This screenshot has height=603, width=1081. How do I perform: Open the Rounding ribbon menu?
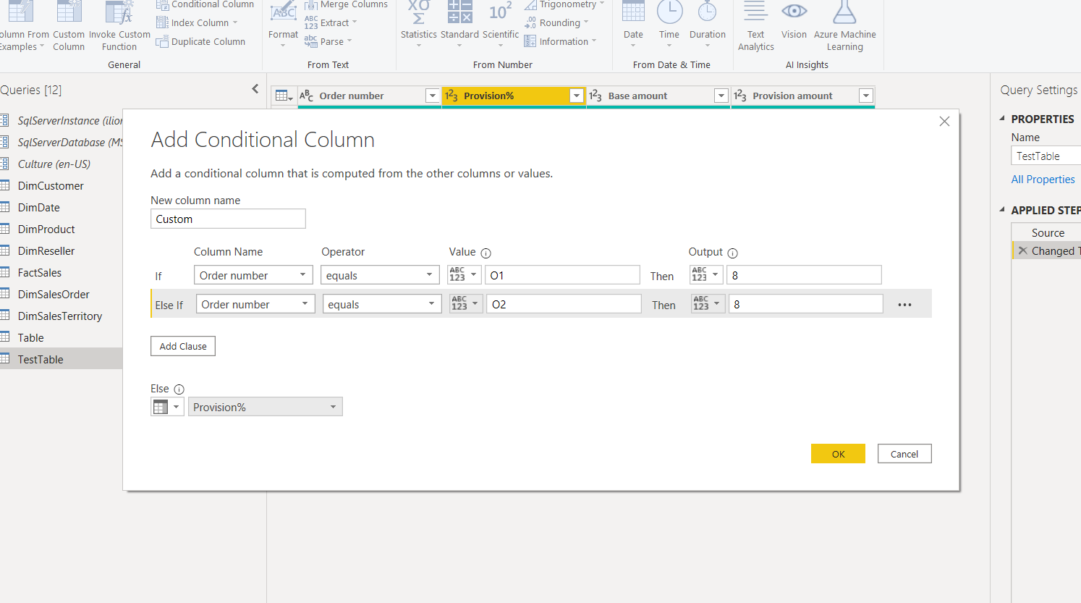(x=557, y=23)
